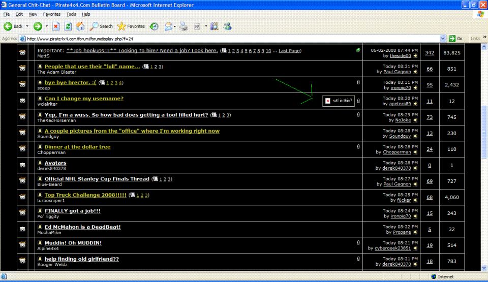Screen dimensions: 488x282
Task: Click the 73 replies count link
Action: [x=430, y=117]
